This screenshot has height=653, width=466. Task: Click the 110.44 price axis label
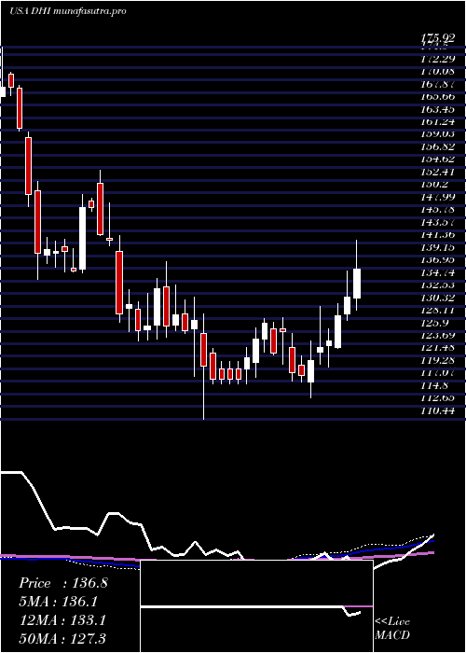(x=437, y=411)
